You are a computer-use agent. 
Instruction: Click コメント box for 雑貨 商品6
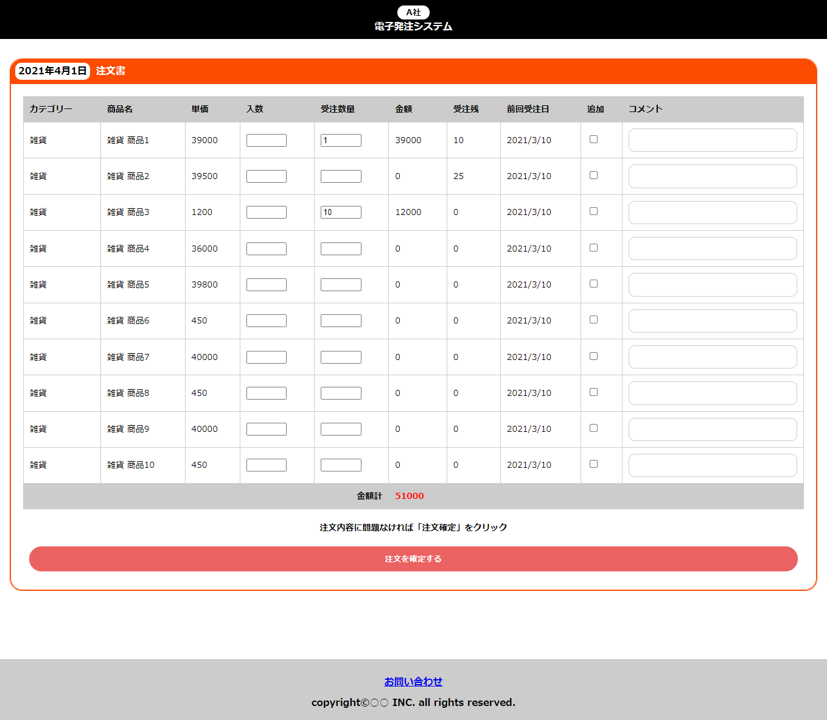pyautogui.click(x=713, y=321)
